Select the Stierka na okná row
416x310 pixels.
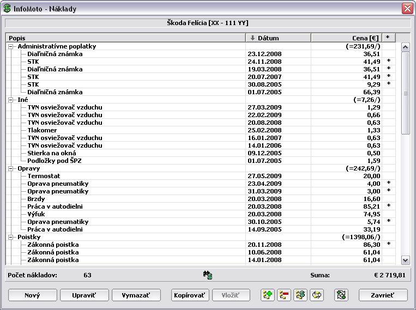pos(201,153)
